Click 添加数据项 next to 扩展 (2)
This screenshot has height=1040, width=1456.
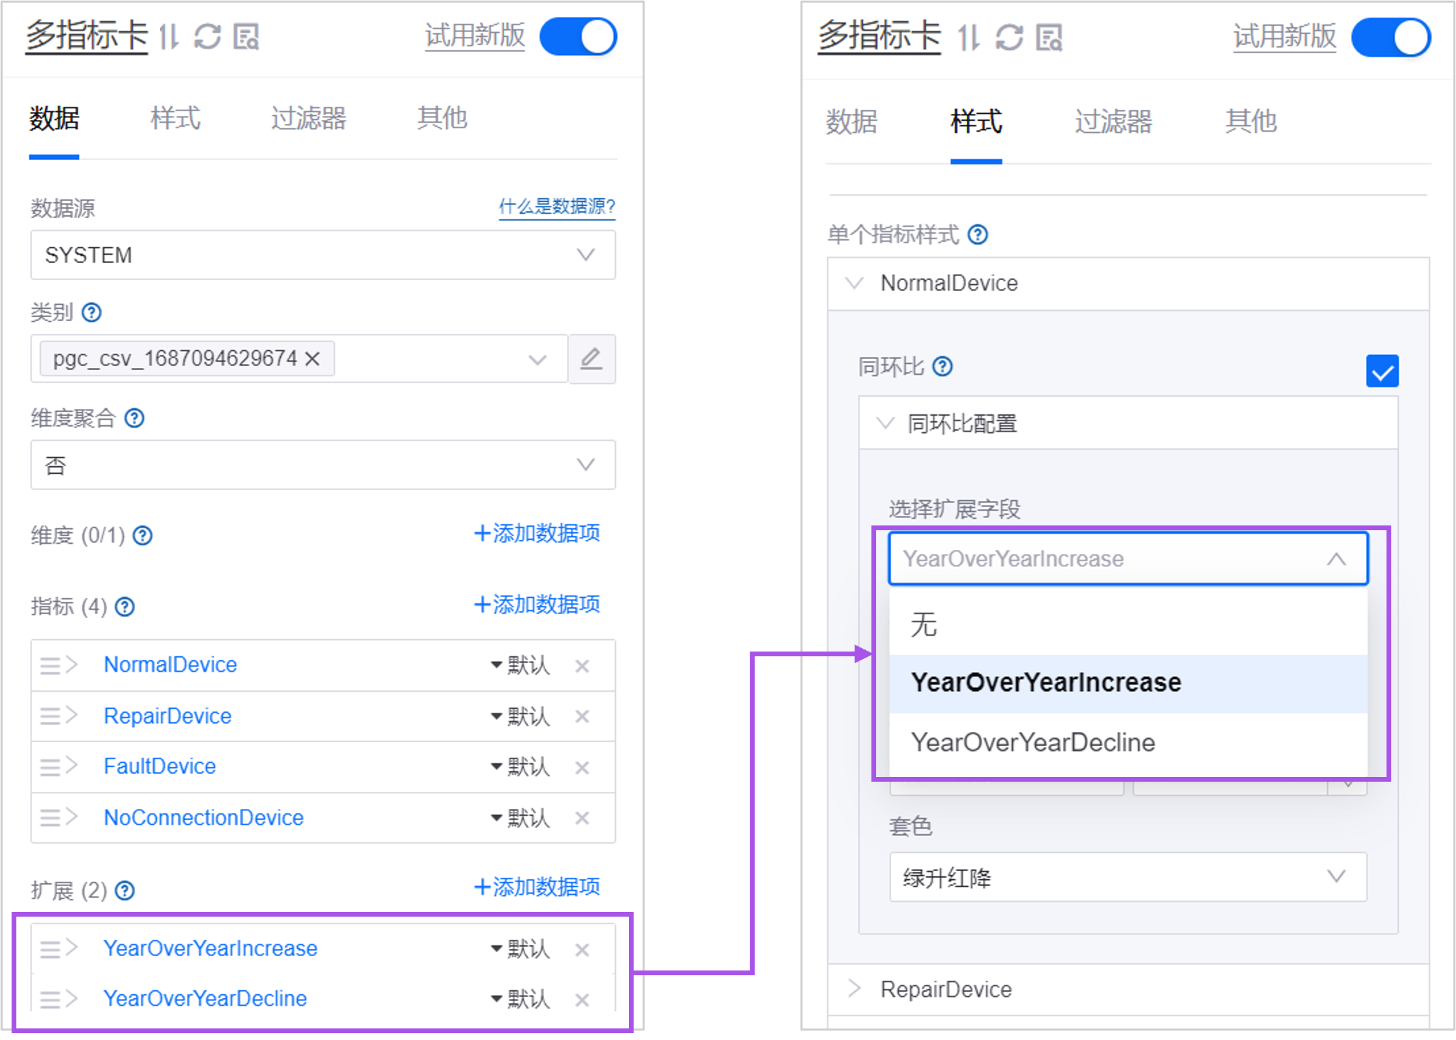537,887
